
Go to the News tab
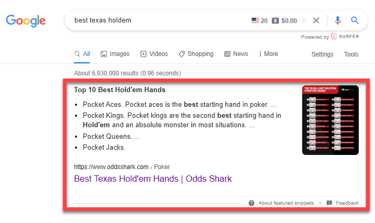point(236,54)
